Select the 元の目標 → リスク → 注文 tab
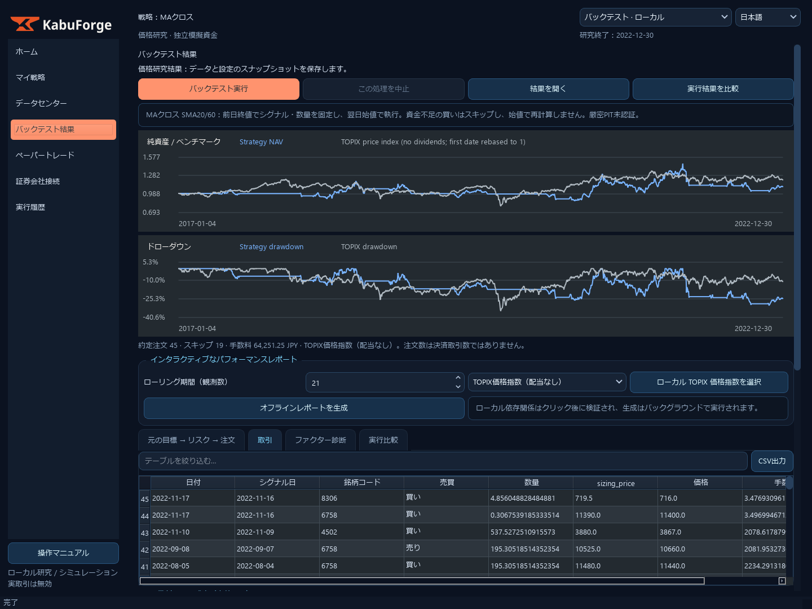The width and height of the screenshot is (812, 609). [x=191, y=440]
